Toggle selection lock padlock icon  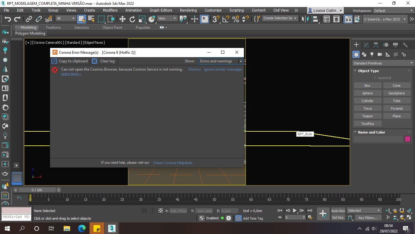[x=152, y=210]
